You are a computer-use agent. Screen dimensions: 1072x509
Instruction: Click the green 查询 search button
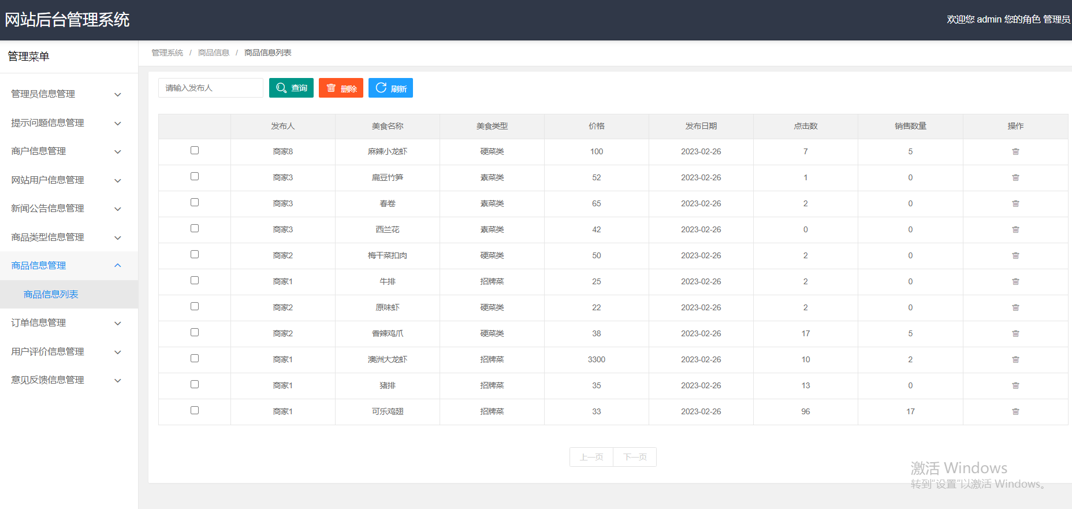[291, 88]
